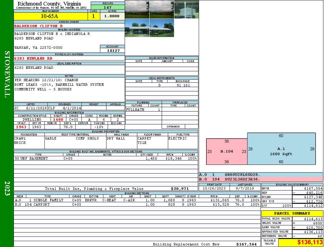Open the white shed photo thumbnail

(x=187, y=10)
